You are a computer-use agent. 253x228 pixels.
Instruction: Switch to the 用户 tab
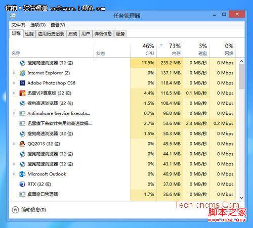coord(86,34)
